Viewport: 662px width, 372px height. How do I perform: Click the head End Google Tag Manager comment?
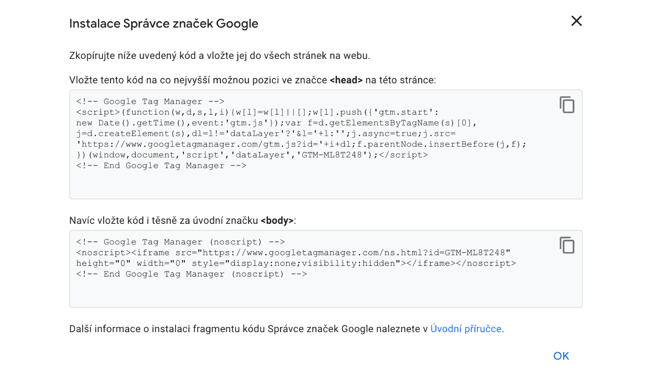click(161, 166)
